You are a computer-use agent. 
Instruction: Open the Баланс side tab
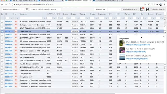165,67
